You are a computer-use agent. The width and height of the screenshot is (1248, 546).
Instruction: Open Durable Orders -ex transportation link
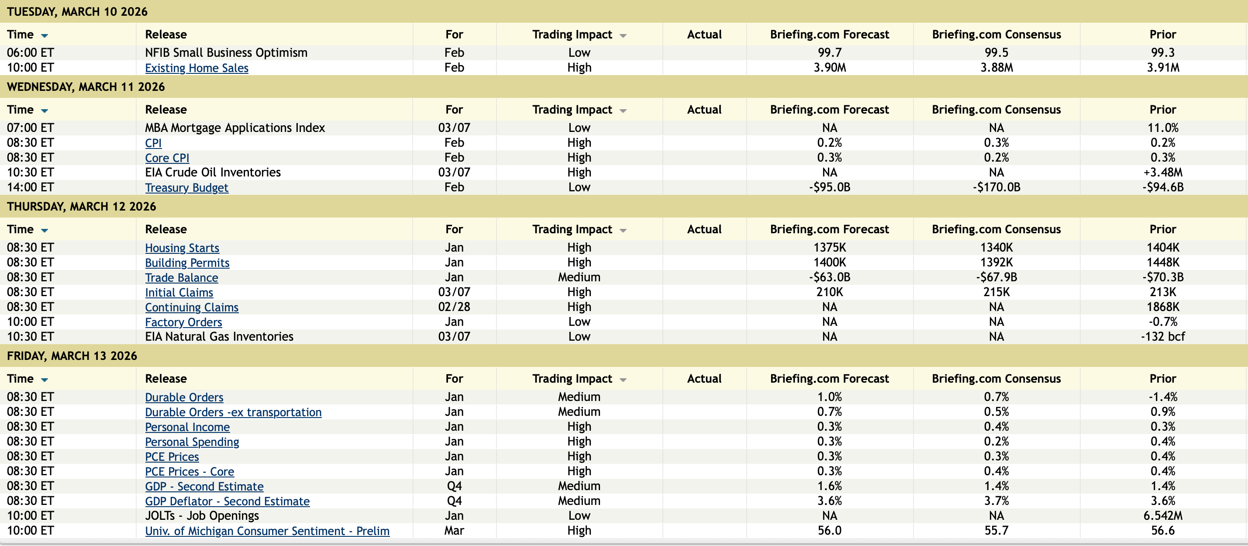point(233,412)
